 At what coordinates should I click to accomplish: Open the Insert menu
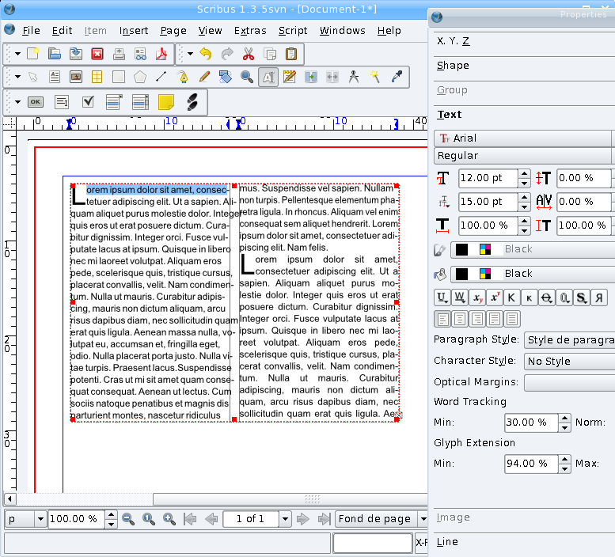coord(134,31)
